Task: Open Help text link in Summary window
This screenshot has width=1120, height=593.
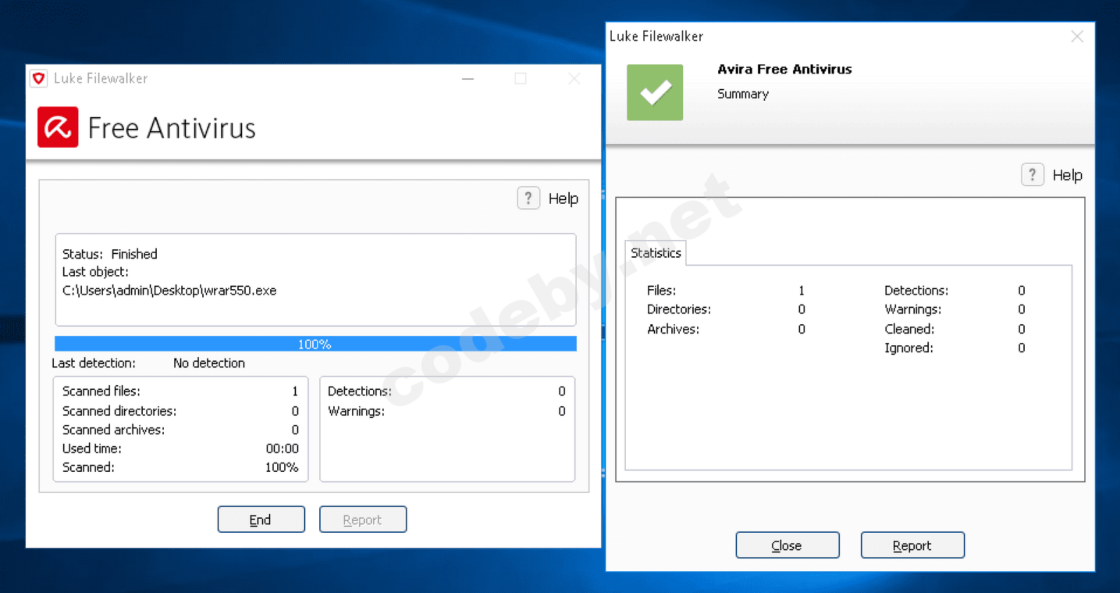Action: [x=1067, y=175]
